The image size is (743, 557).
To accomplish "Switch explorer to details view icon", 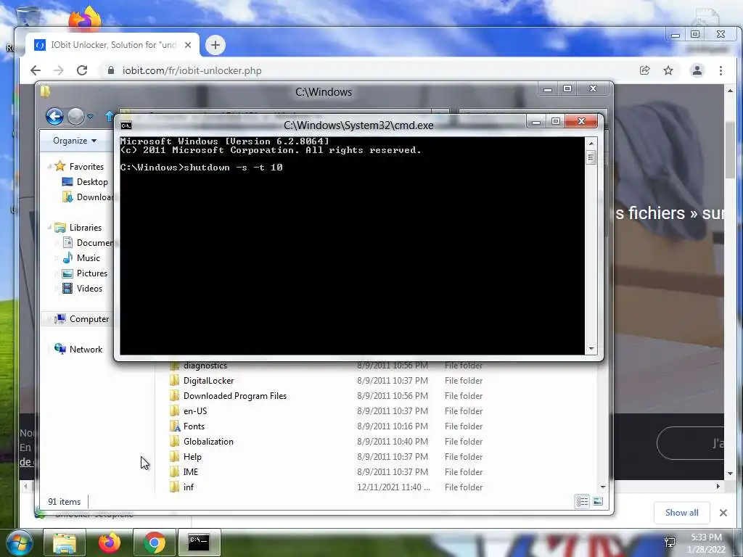I will point(583,501).
